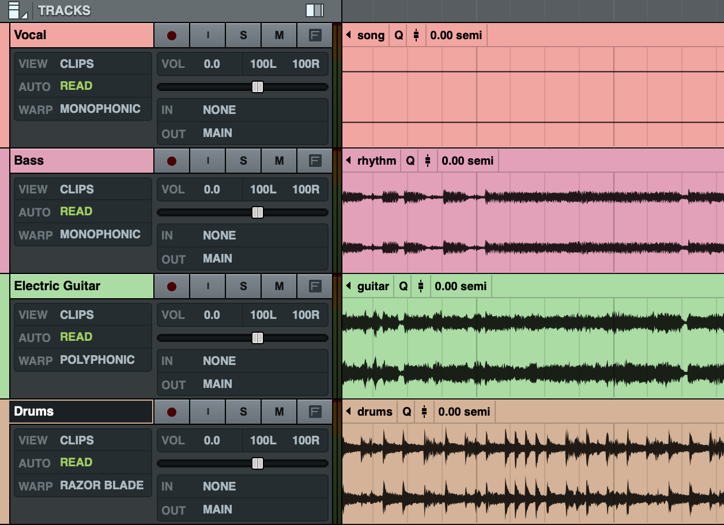Click the pitch icon on rhythm clip

[428, 161]
